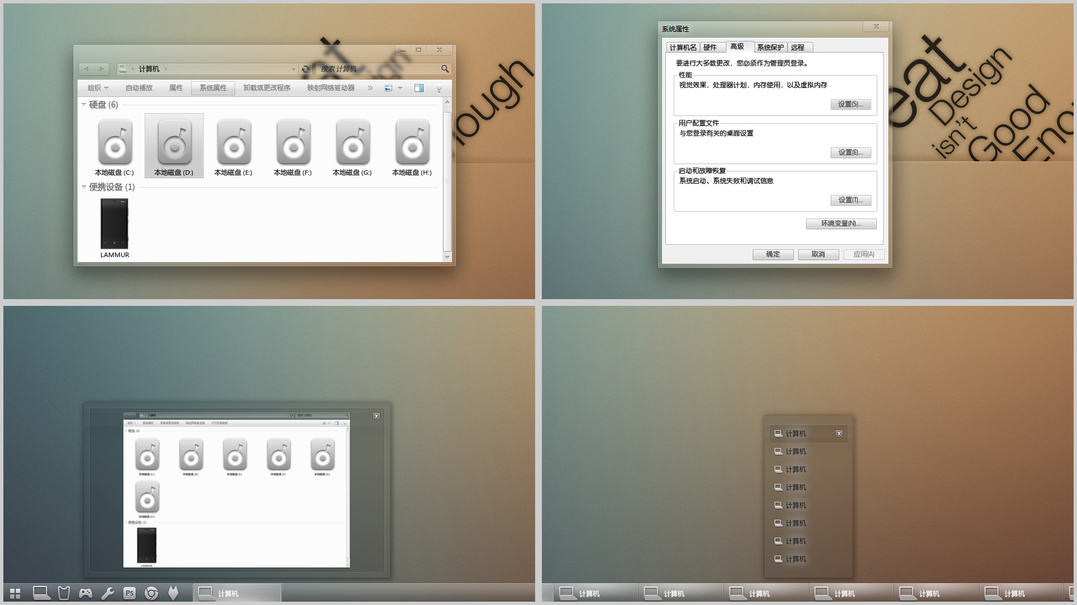Expand the 便携设备 (1) section
This screenshot has width=1077, height=605.
coord(84,187)
